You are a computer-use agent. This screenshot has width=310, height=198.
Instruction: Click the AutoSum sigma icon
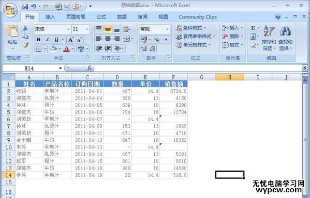tap(253, 28)
